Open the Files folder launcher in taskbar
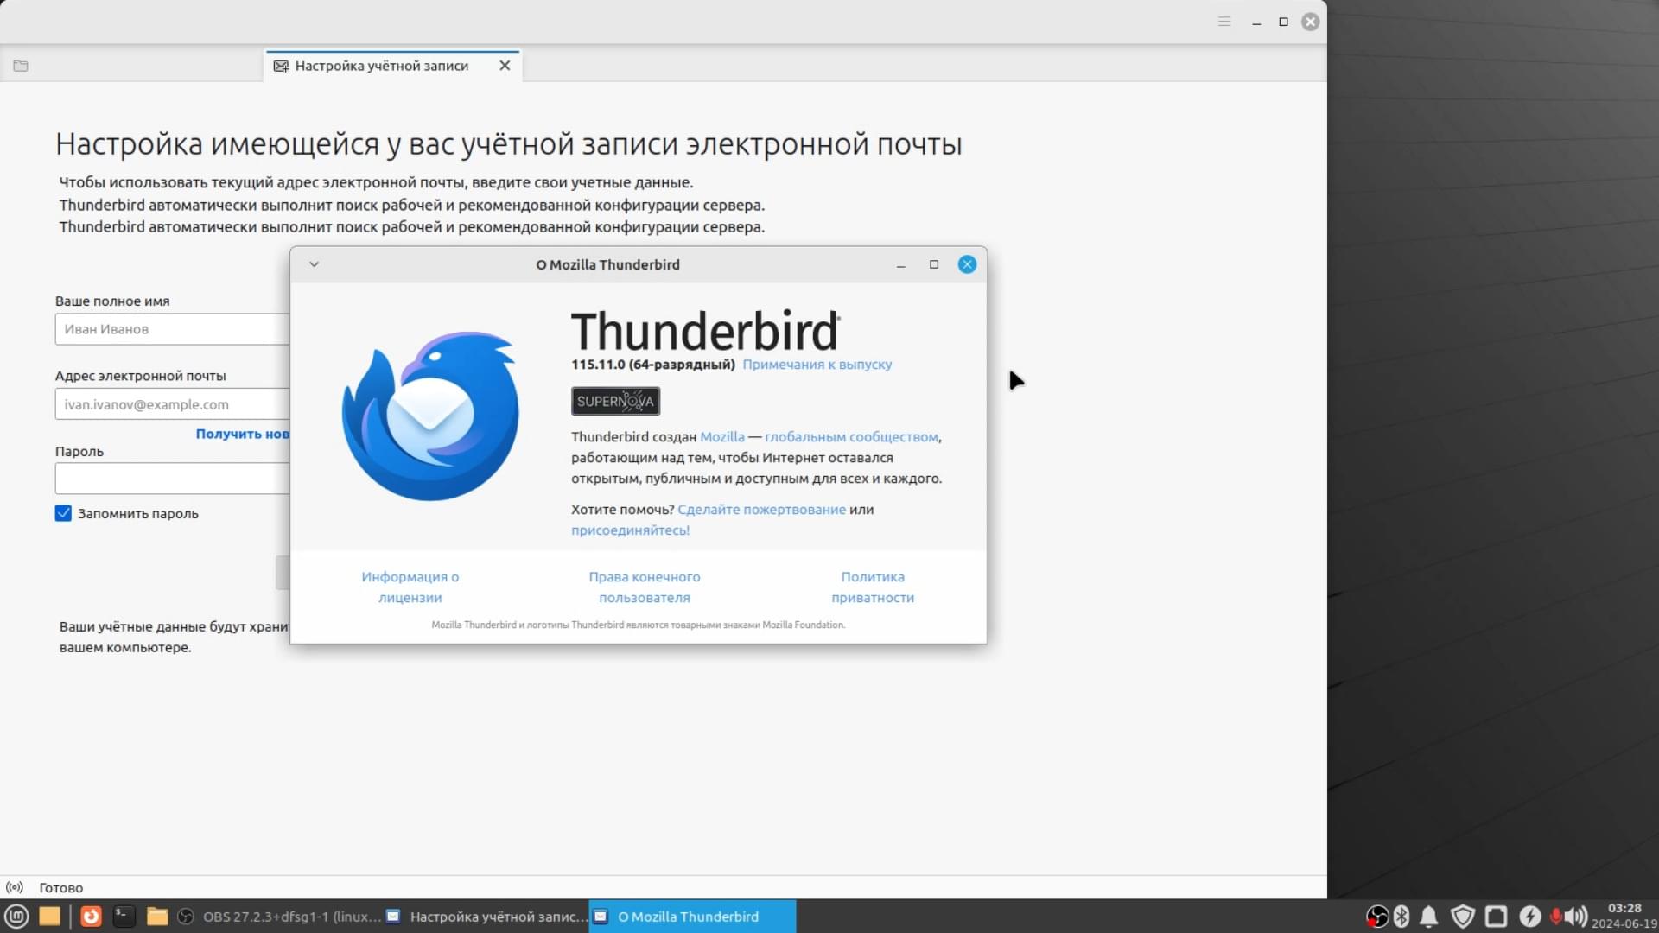The width and height of the screenshot is (1659, 933). [x=157, y=917]
